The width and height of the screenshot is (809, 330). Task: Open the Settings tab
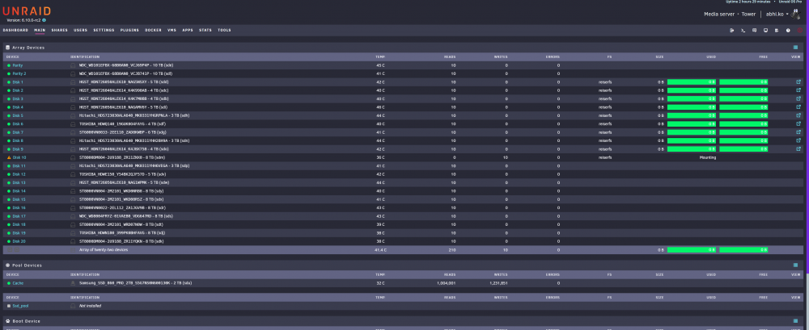point(104,31)
